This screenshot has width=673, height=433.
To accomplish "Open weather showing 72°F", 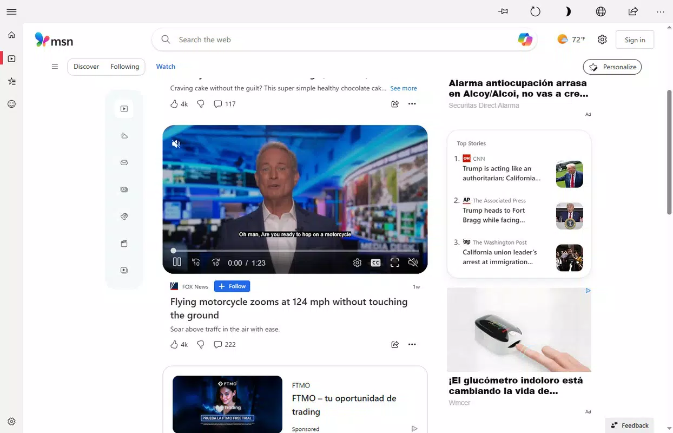I will tap(571, 40).
